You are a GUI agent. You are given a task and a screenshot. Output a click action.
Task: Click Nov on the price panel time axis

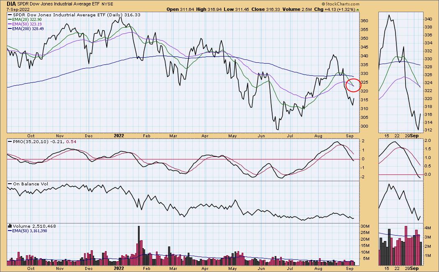(60, 136)
